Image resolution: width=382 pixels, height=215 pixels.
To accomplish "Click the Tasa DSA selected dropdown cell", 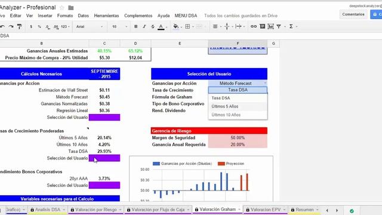I will [238, 90].
